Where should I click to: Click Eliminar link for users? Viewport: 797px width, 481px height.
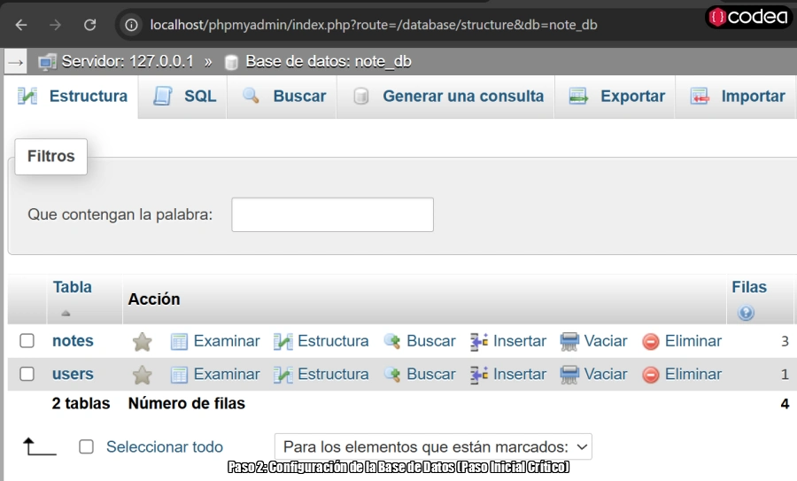click(x=693, y=374)
